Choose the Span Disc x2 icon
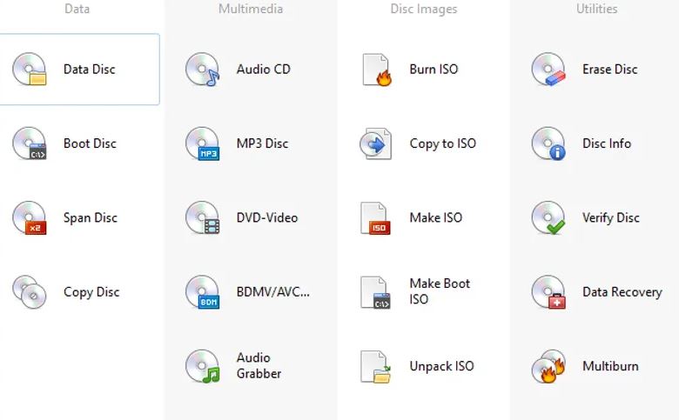The width and height of the screenshot is (679, 420). pyautogui.click(x=30, y=218)
